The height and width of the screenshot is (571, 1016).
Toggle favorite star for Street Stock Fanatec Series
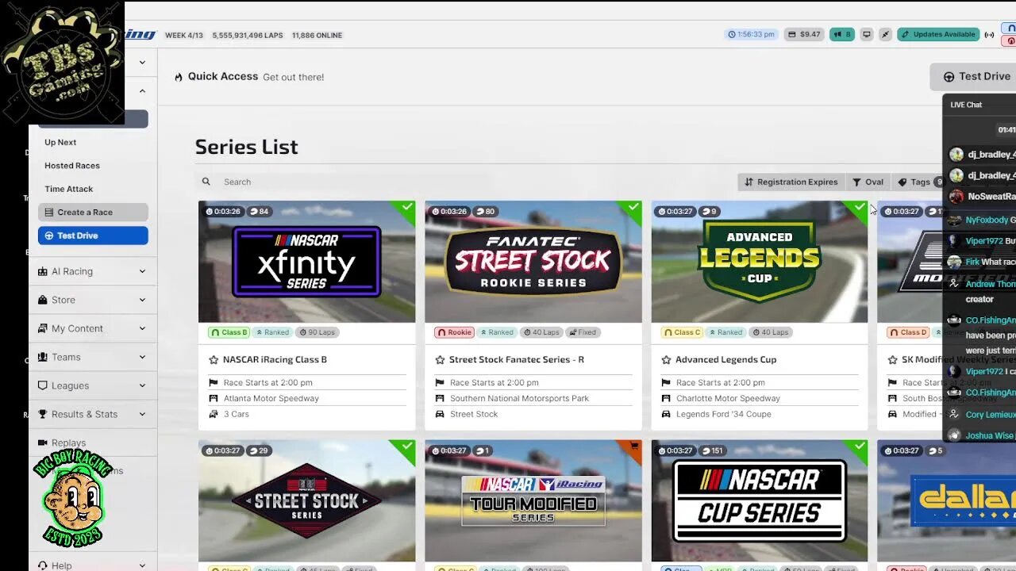coord(440,360)
